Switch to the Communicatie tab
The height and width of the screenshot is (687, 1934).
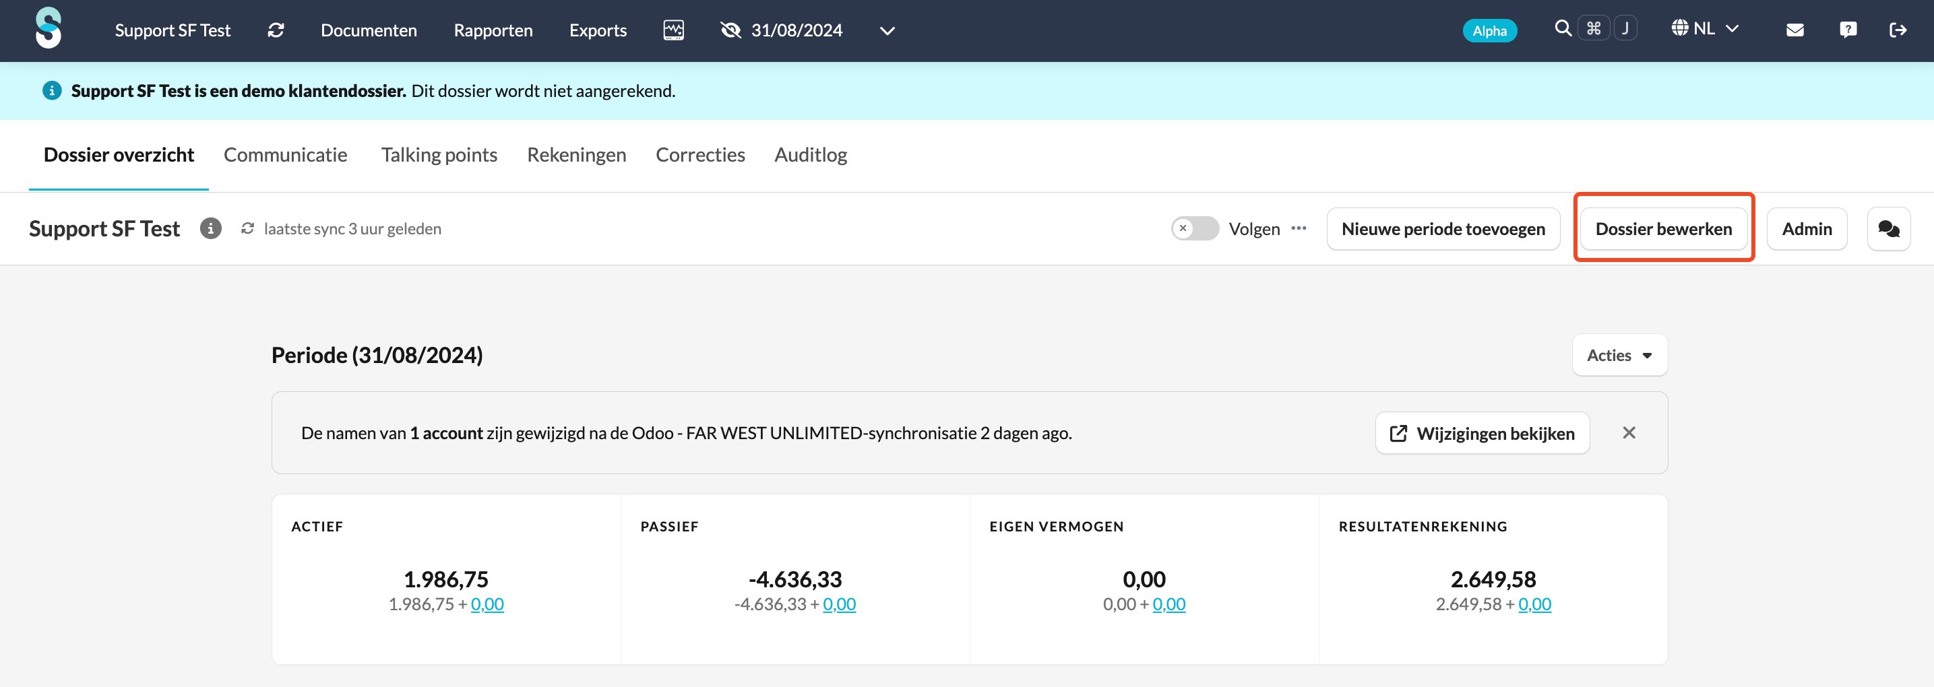tap(285, 154)
